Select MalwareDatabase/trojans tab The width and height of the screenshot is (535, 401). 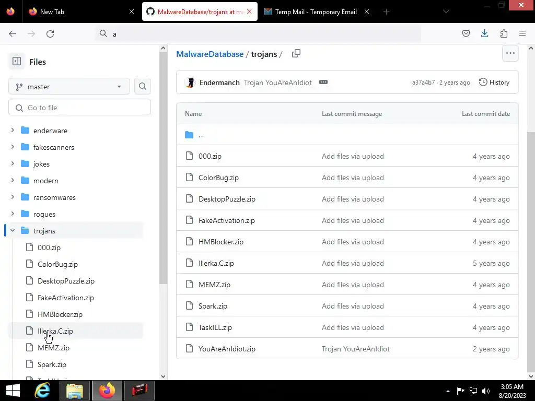pyautogui.click(x=200, y=11)
